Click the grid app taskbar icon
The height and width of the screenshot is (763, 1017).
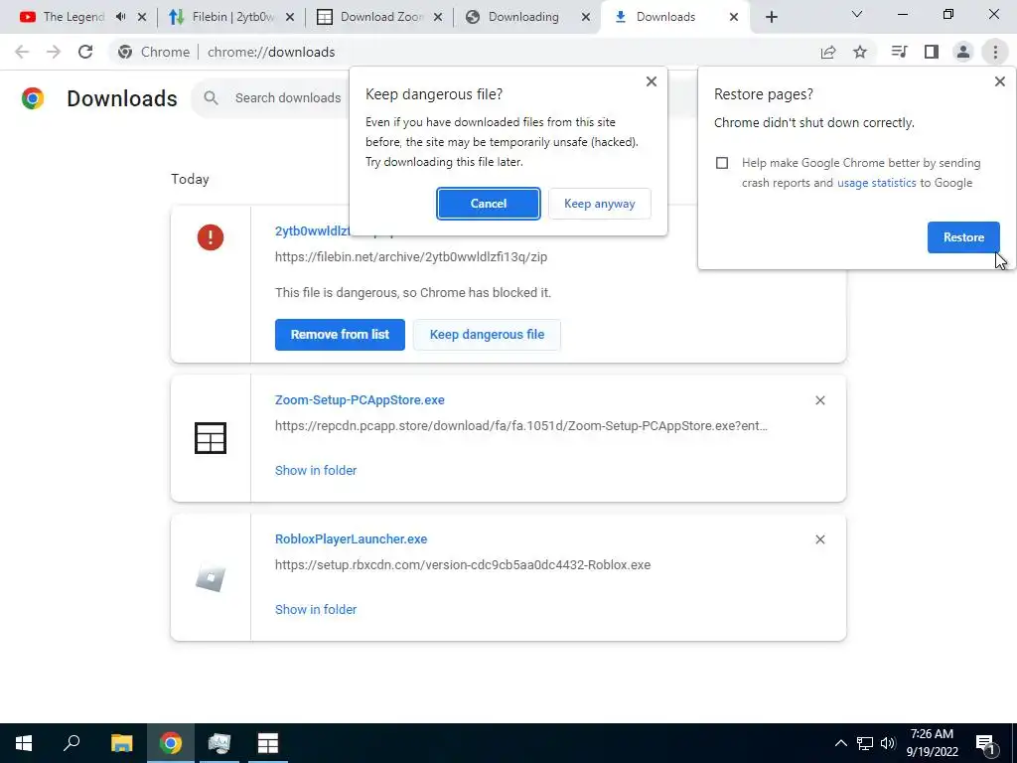coord(268,743)
